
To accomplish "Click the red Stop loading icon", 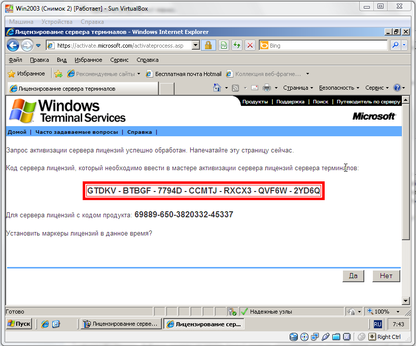I will click(250, 46).
